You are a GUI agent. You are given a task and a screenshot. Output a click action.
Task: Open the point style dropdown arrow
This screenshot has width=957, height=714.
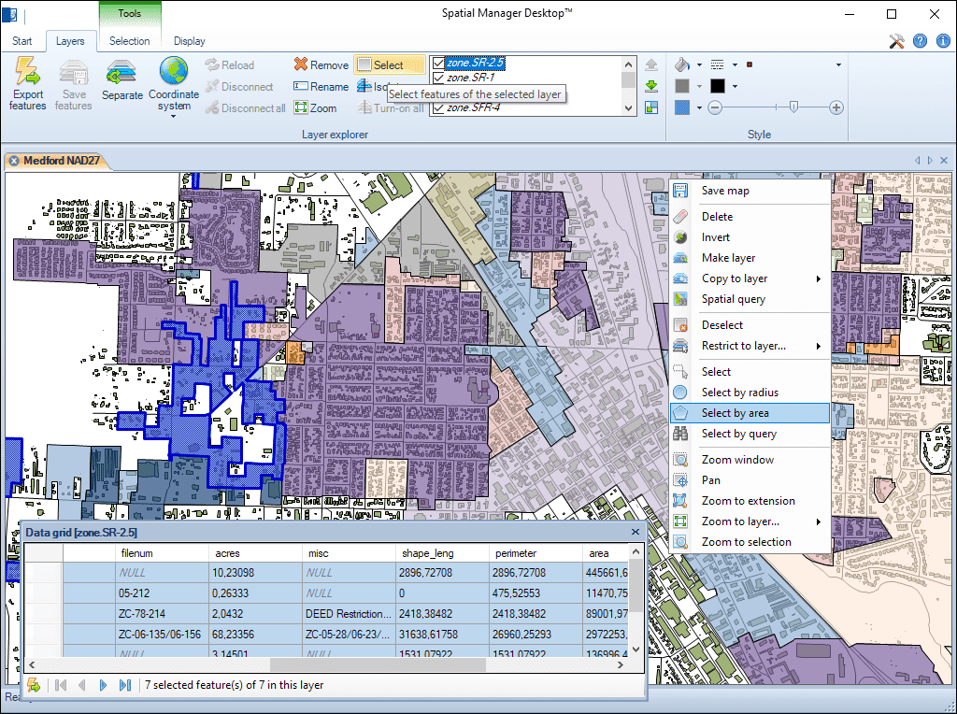838,64
